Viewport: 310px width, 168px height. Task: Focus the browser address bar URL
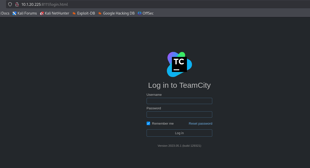pyautogui.click(x=45, y=4)
